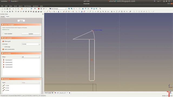Select the Trim edge tool
173x97 pixels.
[x=79, y=12]
